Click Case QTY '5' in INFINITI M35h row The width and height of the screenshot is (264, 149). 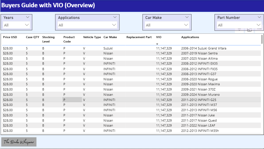click(x=27, y=131)
